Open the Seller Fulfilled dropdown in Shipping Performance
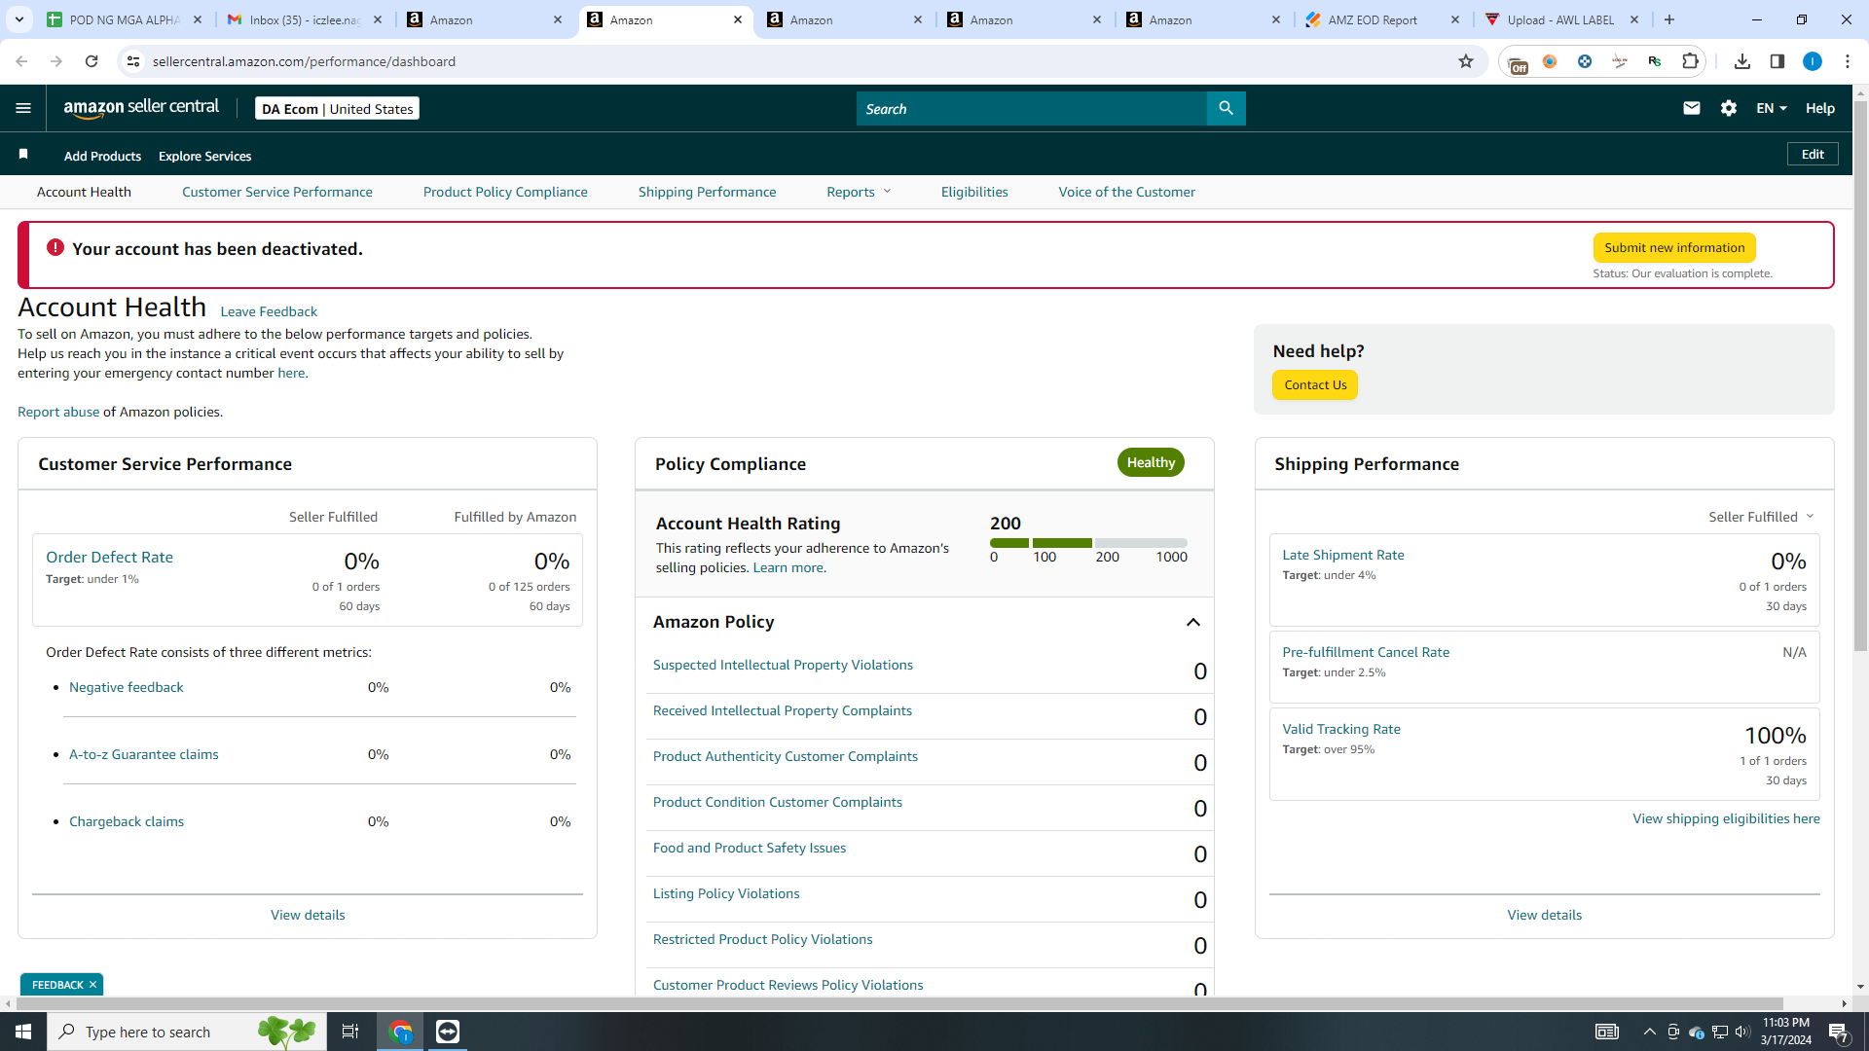 point(1761,517)
